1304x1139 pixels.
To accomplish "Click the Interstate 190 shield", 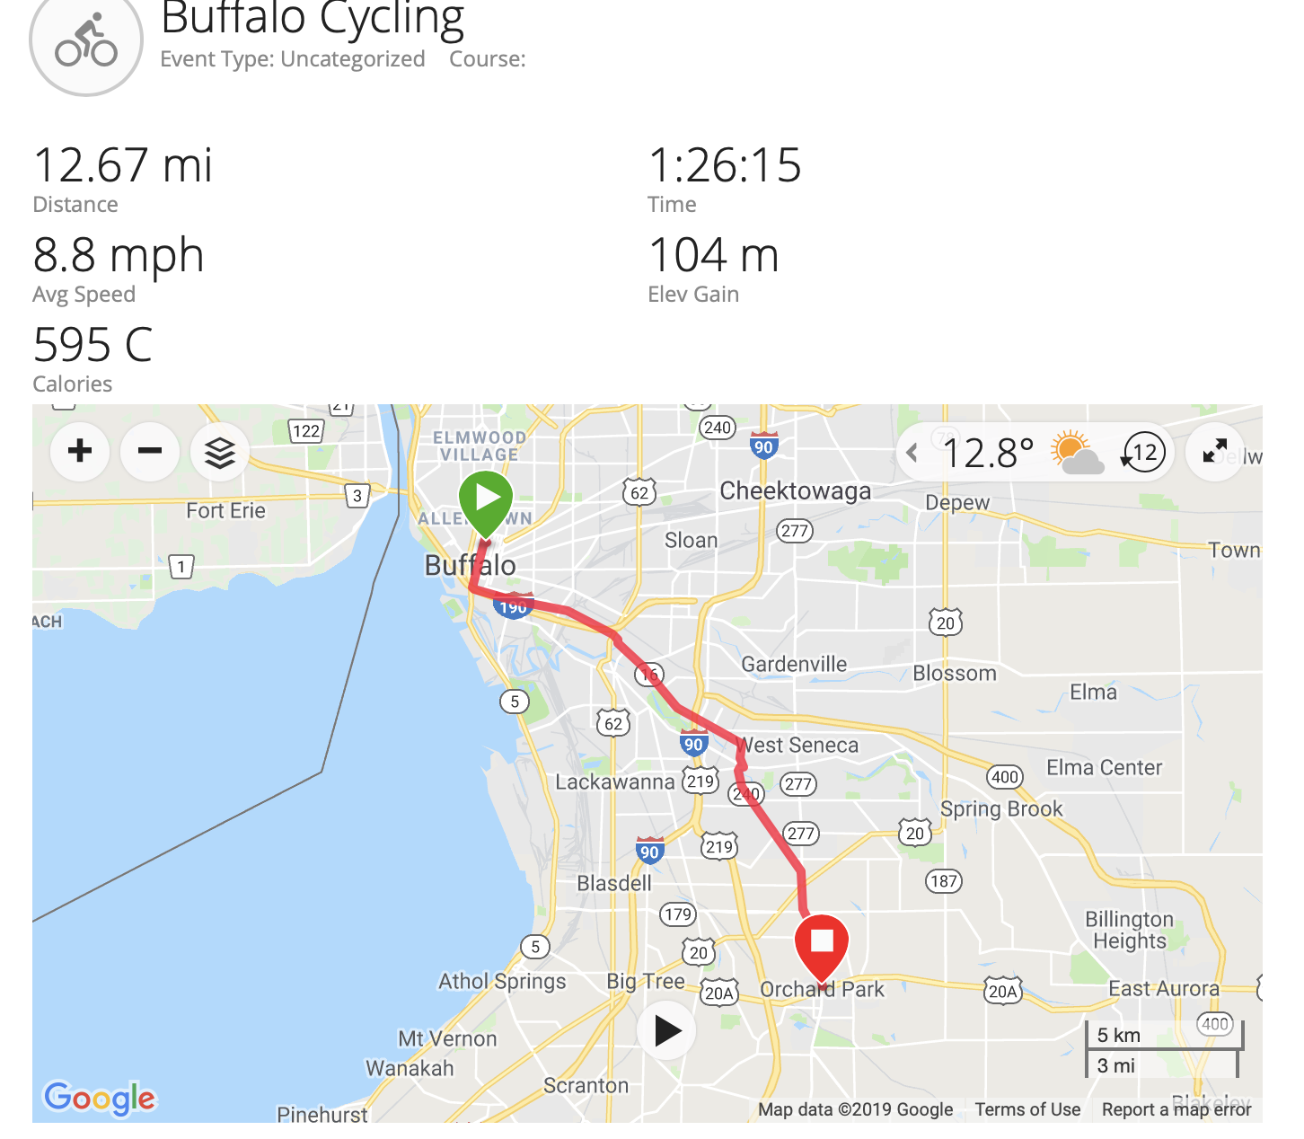I will [x=513, y=606].
